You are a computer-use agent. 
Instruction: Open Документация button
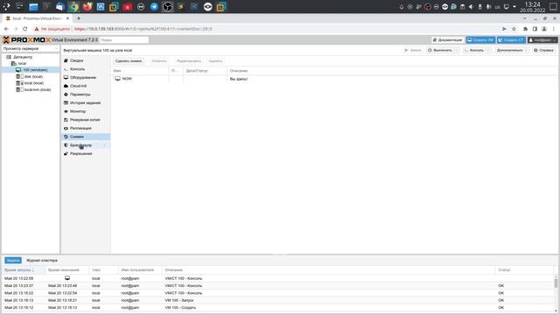(447, 40)
